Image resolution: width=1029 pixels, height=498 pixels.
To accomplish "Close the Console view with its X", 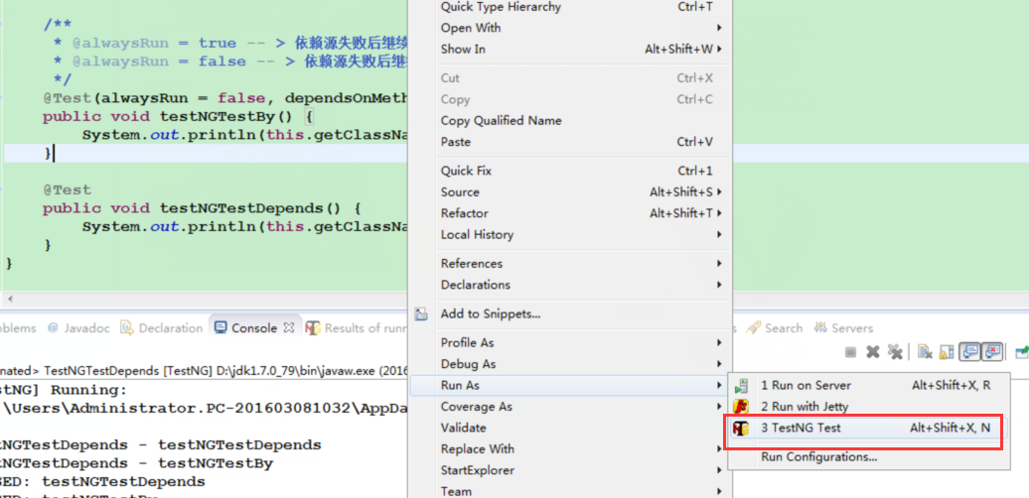I will [x=288, y=328].
